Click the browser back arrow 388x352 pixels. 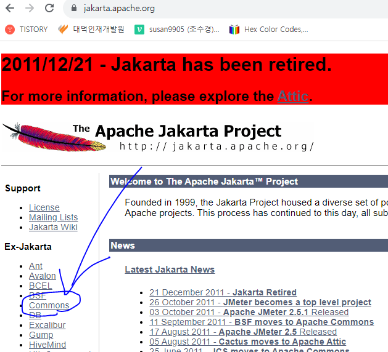10,8
